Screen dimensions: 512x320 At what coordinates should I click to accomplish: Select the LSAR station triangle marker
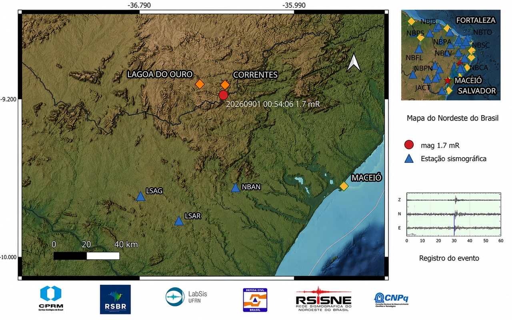(x=179, y=221)
